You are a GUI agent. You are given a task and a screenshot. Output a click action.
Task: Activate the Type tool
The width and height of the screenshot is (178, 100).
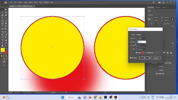tap(2, 18)
